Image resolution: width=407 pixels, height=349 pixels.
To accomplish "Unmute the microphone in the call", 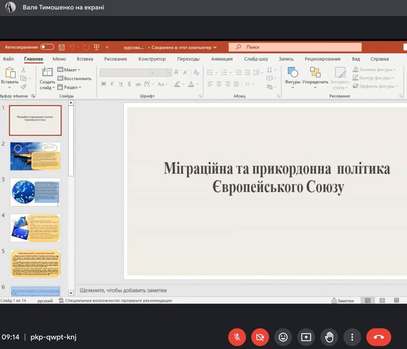I will click(x=237, y=337).
